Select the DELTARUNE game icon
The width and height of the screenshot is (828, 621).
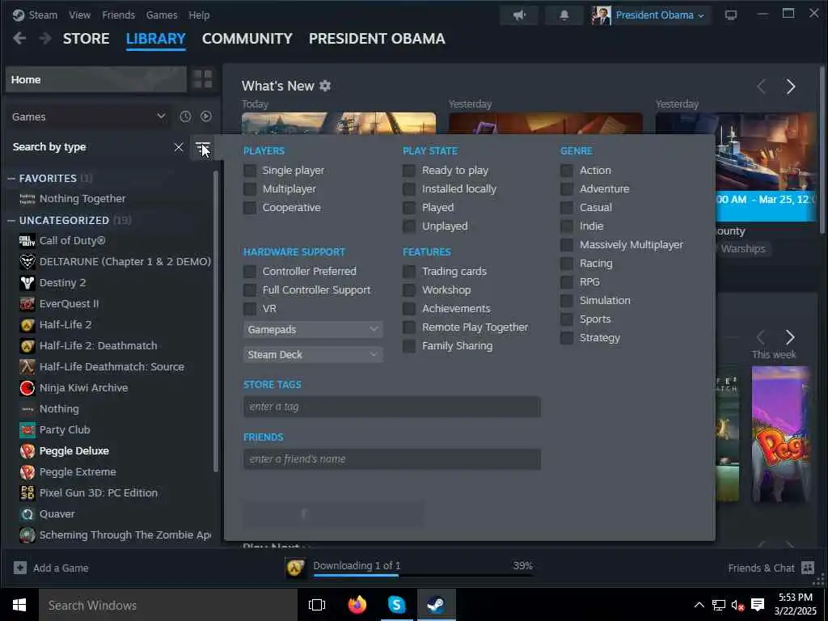pos(27,262)
